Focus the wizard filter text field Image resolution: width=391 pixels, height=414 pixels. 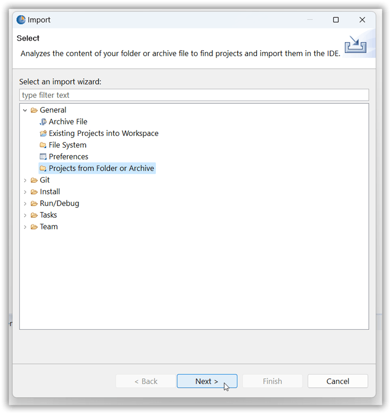point(193,95)
